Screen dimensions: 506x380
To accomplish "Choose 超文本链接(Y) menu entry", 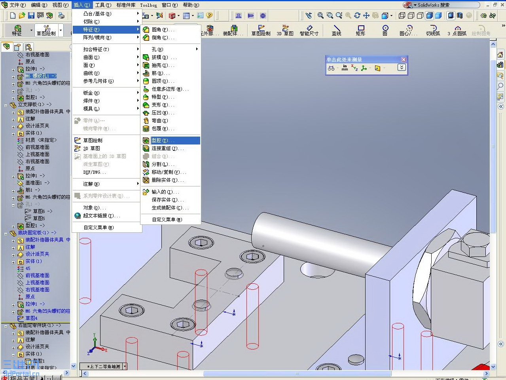I will (107, 216).
